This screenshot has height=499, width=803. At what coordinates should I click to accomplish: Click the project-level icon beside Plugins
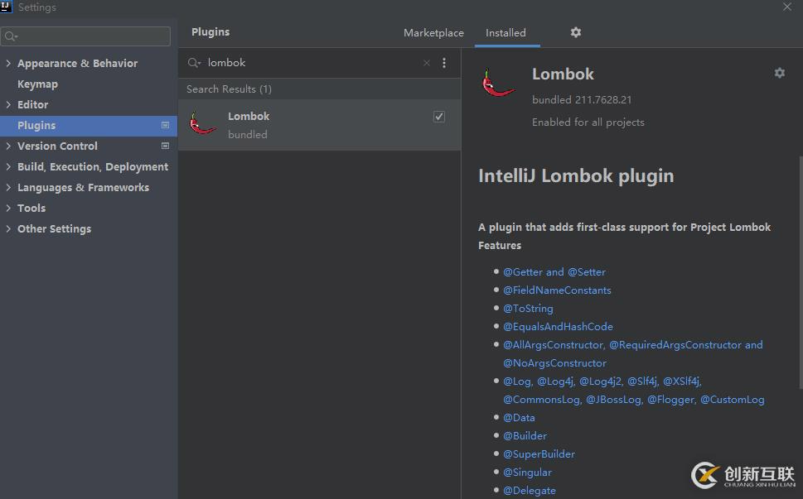165,125
